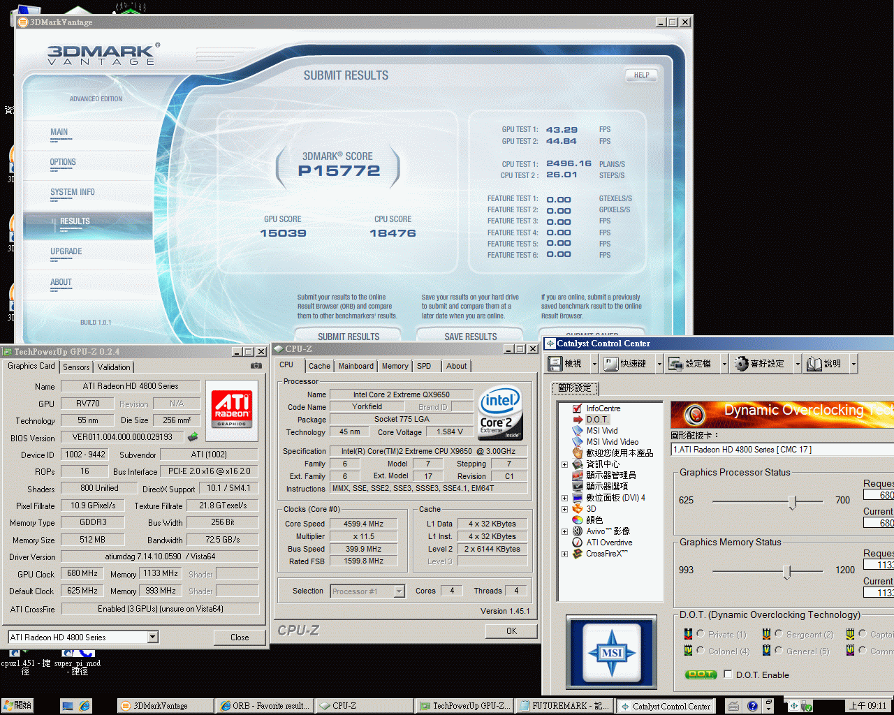Click the 設定檔 profiles toolbar icon

[x=675, y=363]
